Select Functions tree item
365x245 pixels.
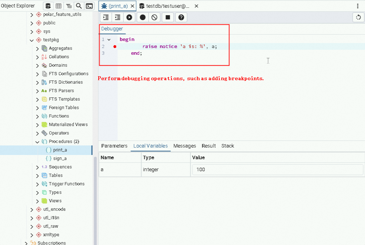[59, 116]
